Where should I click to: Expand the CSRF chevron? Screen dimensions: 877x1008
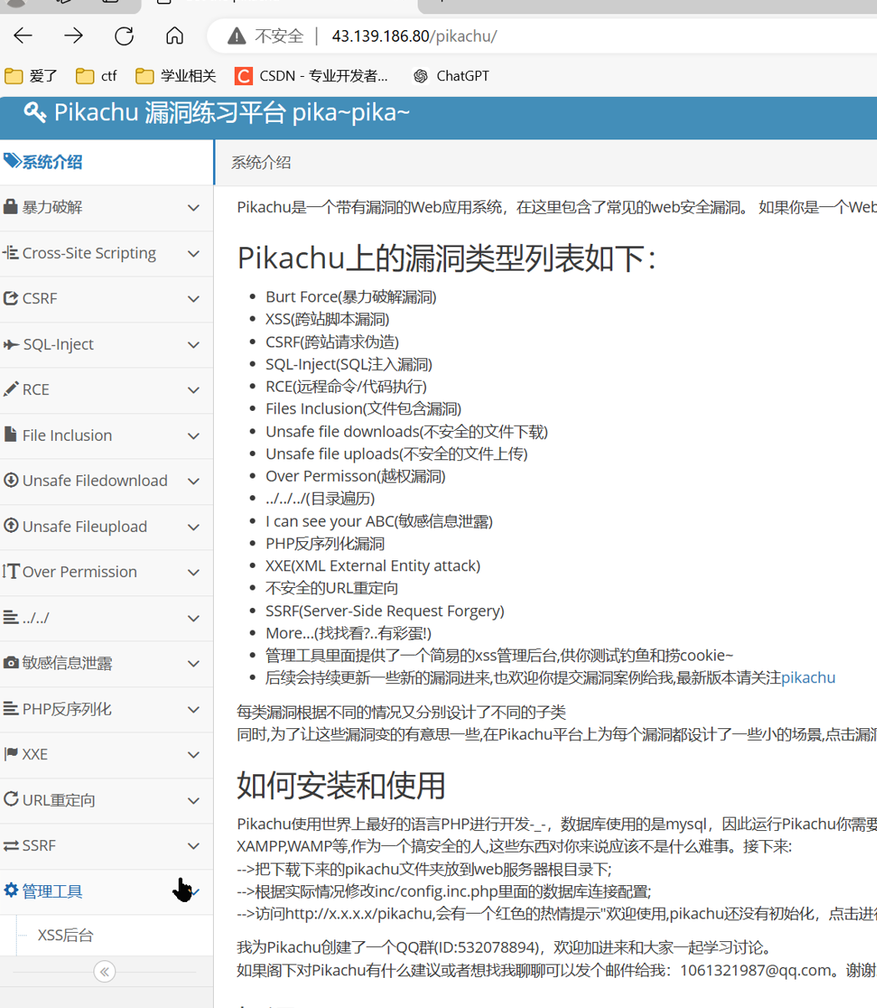pyautogui.click(x=194, y=299)
